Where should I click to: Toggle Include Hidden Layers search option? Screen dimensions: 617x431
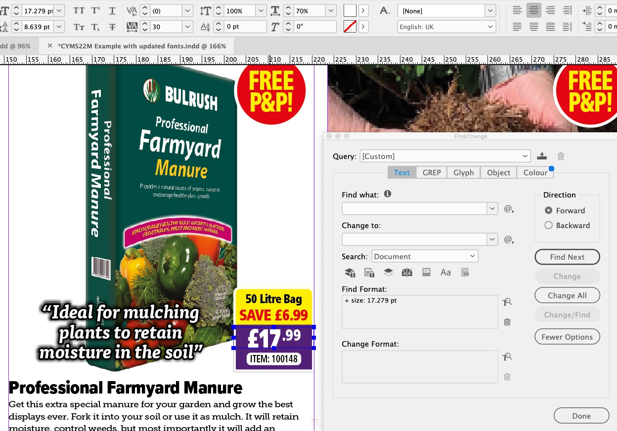pos(389,272)
